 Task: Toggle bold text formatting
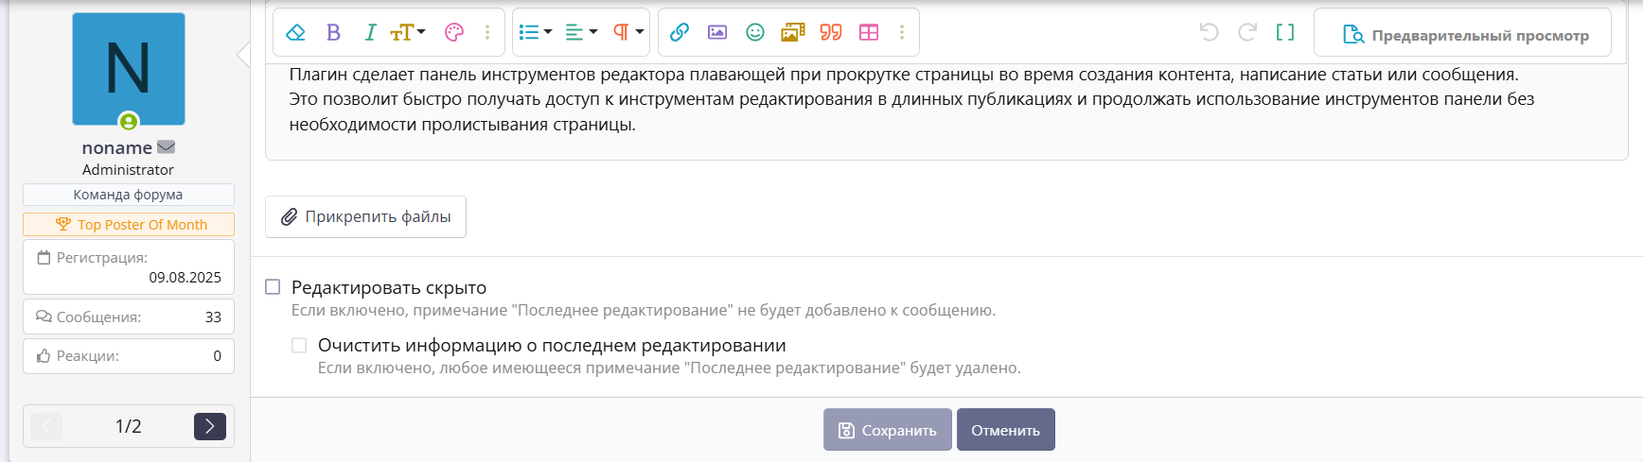(333, 32)
